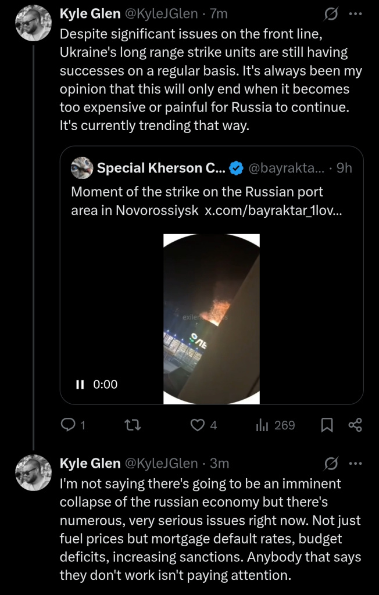The image size is (379, 595).
Task: Open Kyle Glen's avatar on second tweet
Action: [33, 473]
